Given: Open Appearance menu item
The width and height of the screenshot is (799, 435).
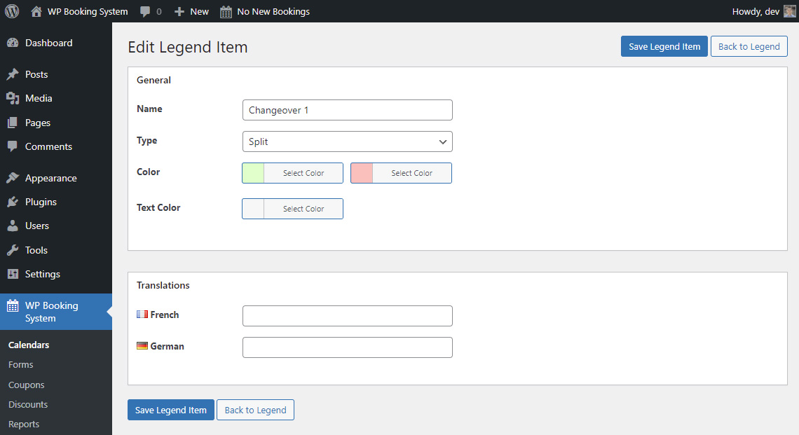Looking at the screenshot, I should [x=51, y=178].
